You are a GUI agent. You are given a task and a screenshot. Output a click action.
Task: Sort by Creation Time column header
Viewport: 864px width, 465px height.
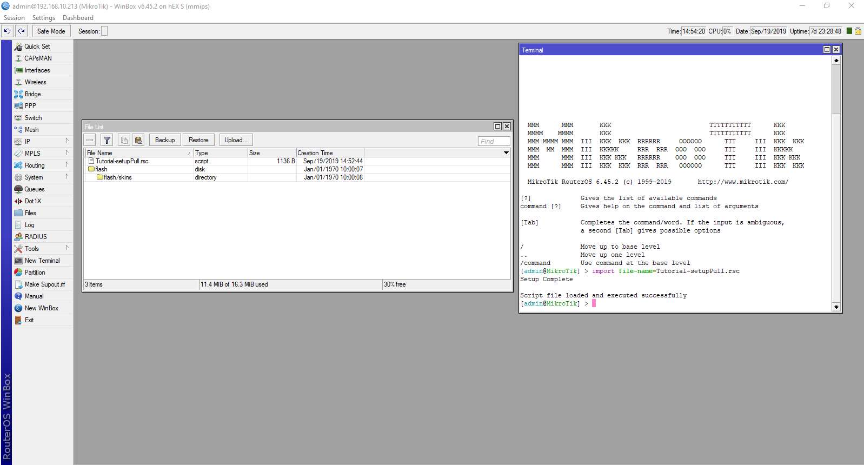coord(330,153)
